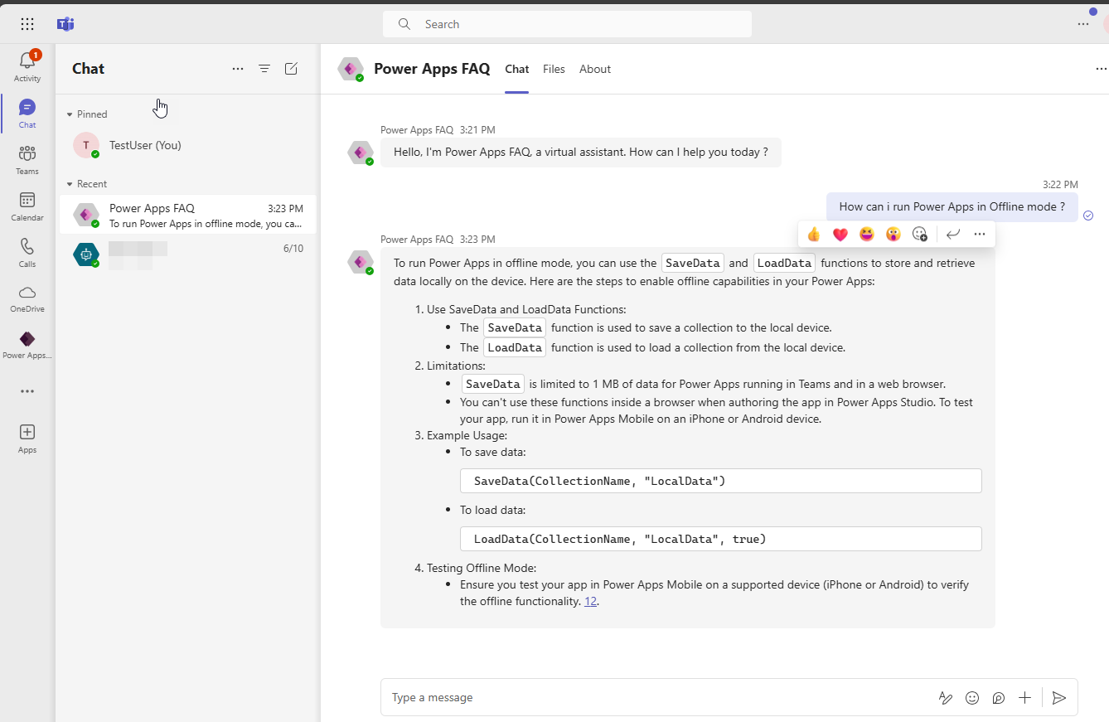
Task: Collapse the Pinned section
Action: (68, 114)
